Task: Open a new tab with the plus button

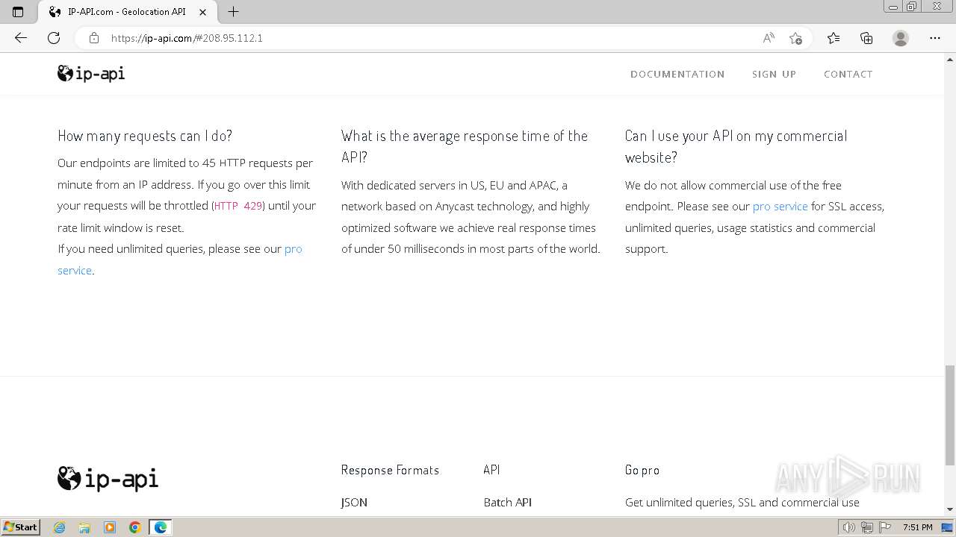Action: (233, 12)
